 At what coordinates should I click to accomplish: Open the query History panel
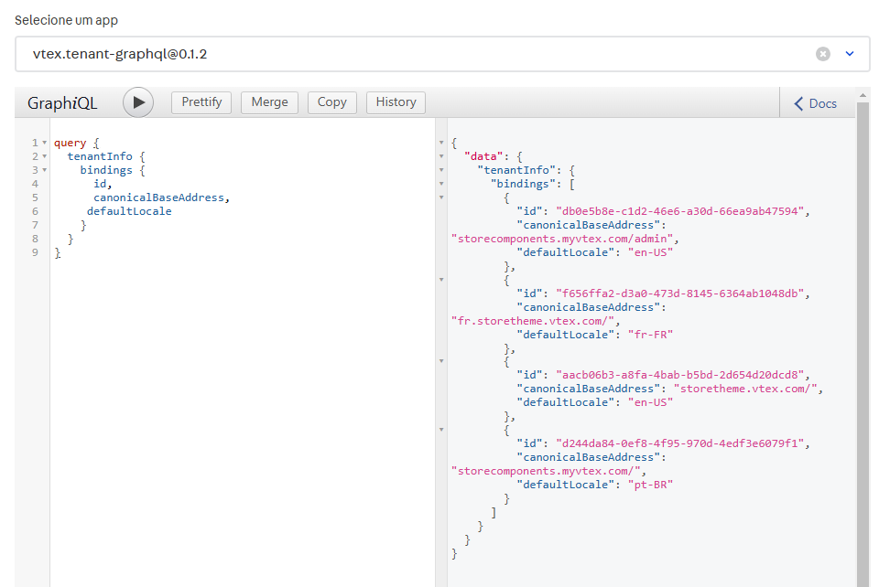click(395, 101)
